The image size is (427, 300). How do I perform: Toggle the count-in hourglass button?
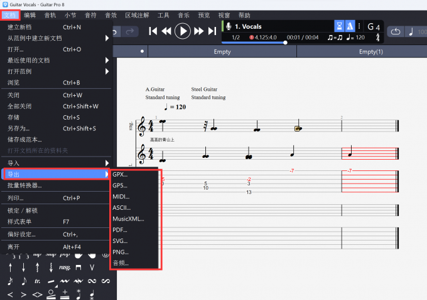pyautogui.click(x=338, y=26)
